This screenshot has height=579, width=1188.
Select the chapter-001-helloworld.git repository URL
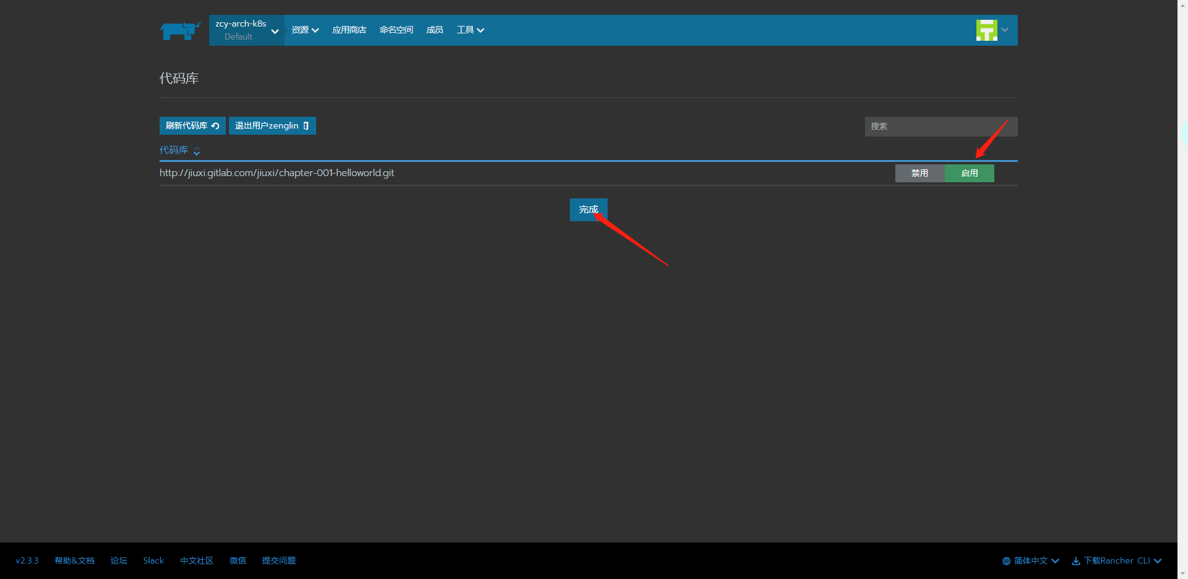[x=277, y=173]
